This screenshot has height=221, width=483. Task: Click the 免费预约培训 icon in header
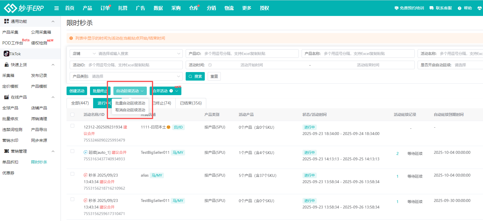pyautogui.click(x=396, y=8)
